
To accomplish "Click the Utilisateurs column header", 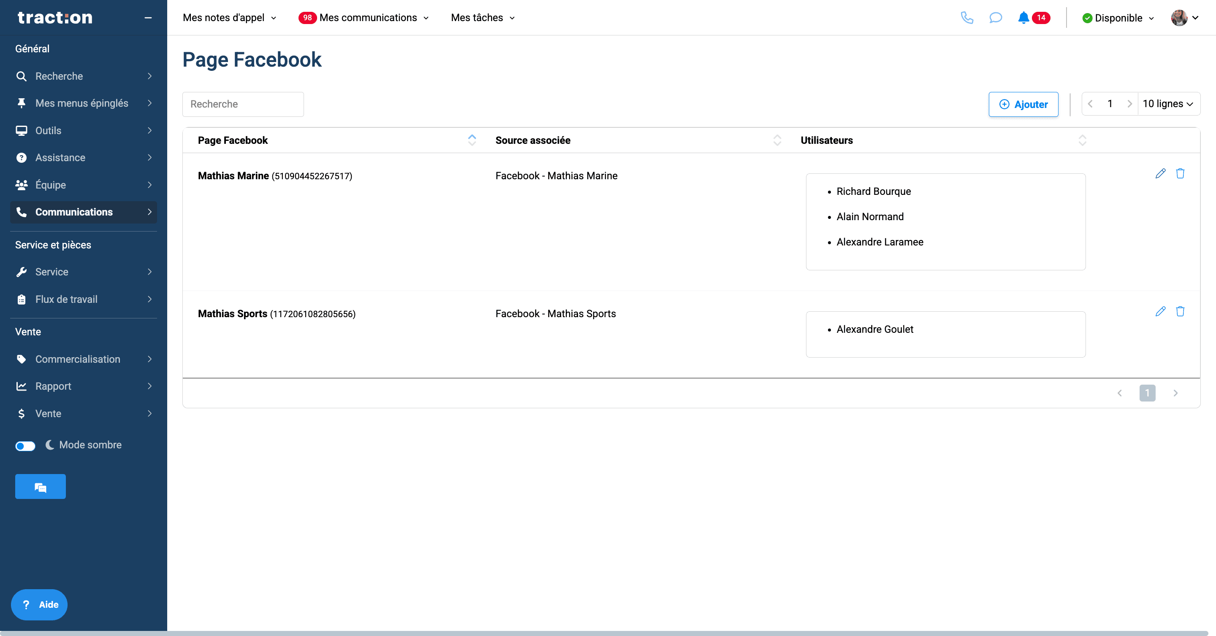I will [x=827, y=140].
